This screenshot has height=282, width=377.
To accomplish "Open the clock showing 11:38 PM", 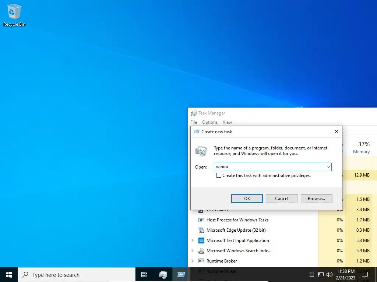I will point(345,275).
